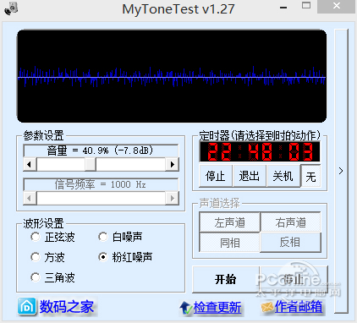The width and height of the screenshot is (357, 323).
Task: Select the 粉红噪声 waveform option
Action: [125, 257]
